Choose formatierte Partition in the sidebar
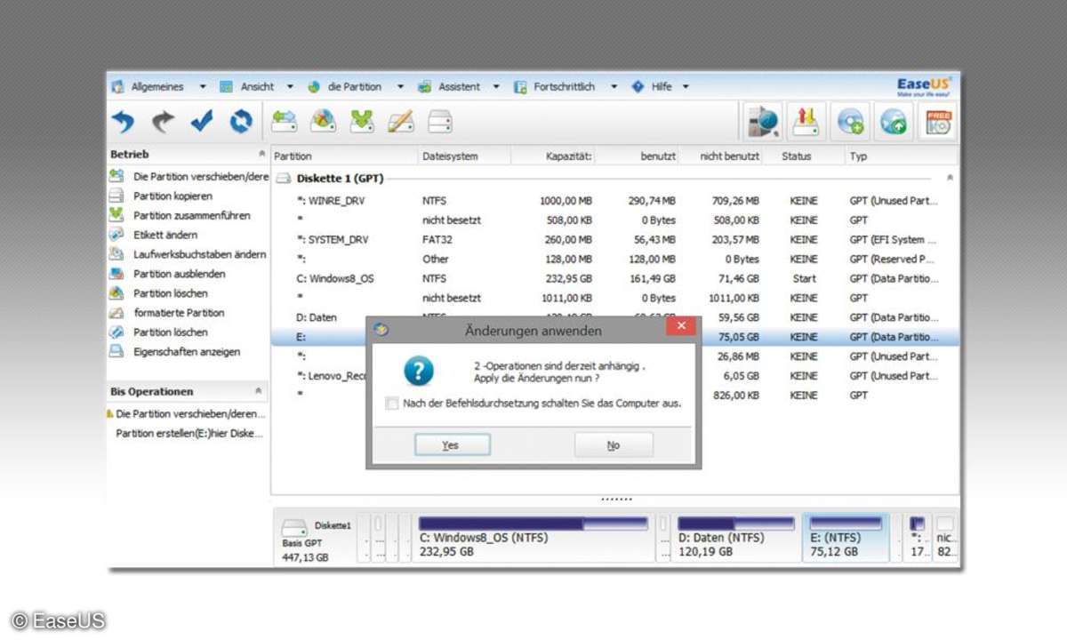This screenshot has width=1067, height=640. [x=179, y=313]
